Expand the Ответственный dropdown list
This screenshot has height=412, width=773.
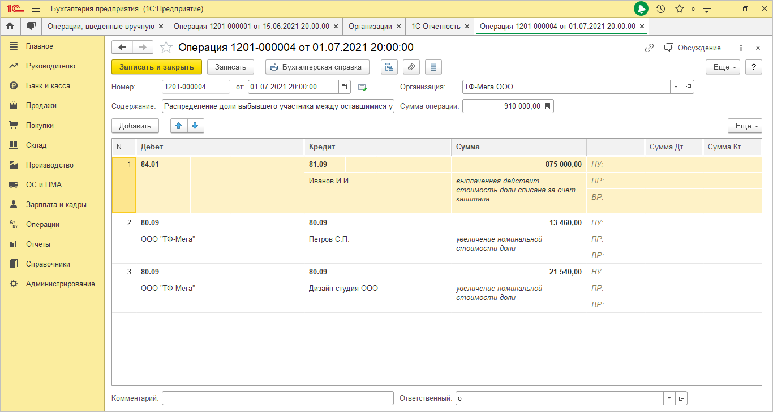click(669, 398)
